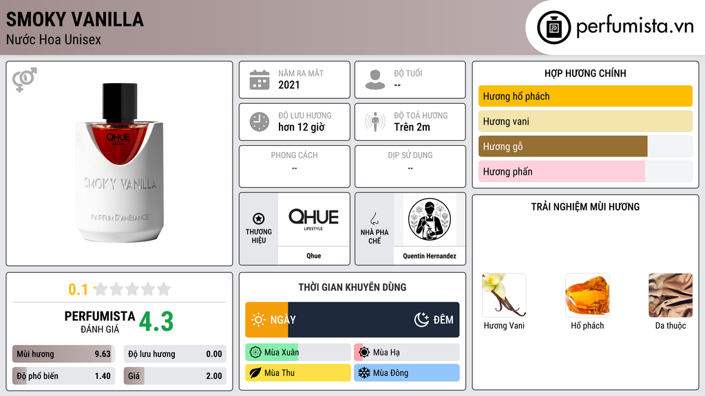Screen dimensions: 705x396
Task: Click the unisex gender symbol icon
Action: tap(25, 80)
